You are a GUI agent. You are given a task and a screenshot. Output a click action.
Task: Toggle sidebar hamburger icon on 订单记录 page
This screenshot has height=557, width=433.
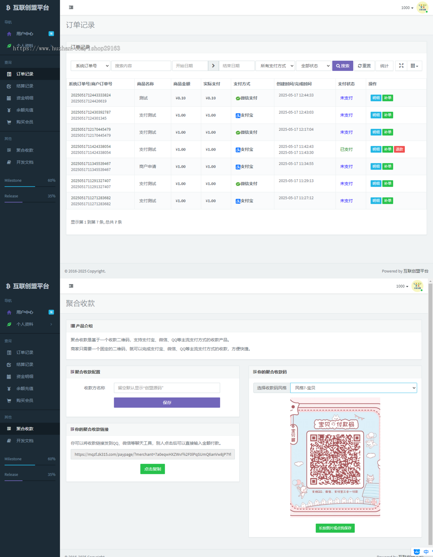coord(71,7)
